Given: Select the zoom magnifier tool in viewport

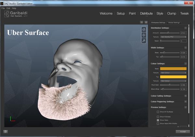Looking at the screenshot, I should coord(144,41).
